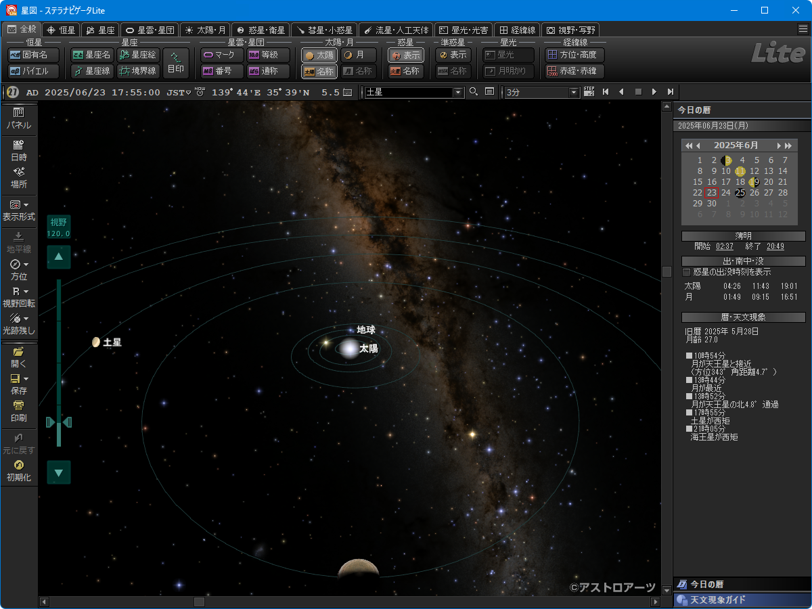Open the hamburger menu at ribbon right
This screenshot has width=812, height=609.
pos(803,29)
